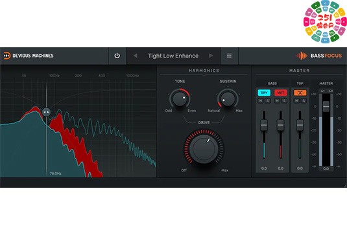Click the MASTER section header

tap(300, 71)
